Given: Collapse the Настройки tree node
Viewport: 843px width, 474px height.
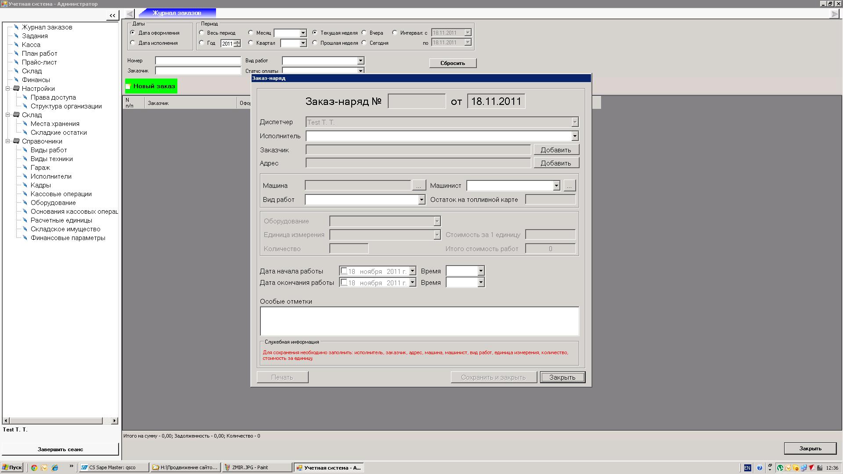Looking at the screenshot, I should (x=7, y=89).
